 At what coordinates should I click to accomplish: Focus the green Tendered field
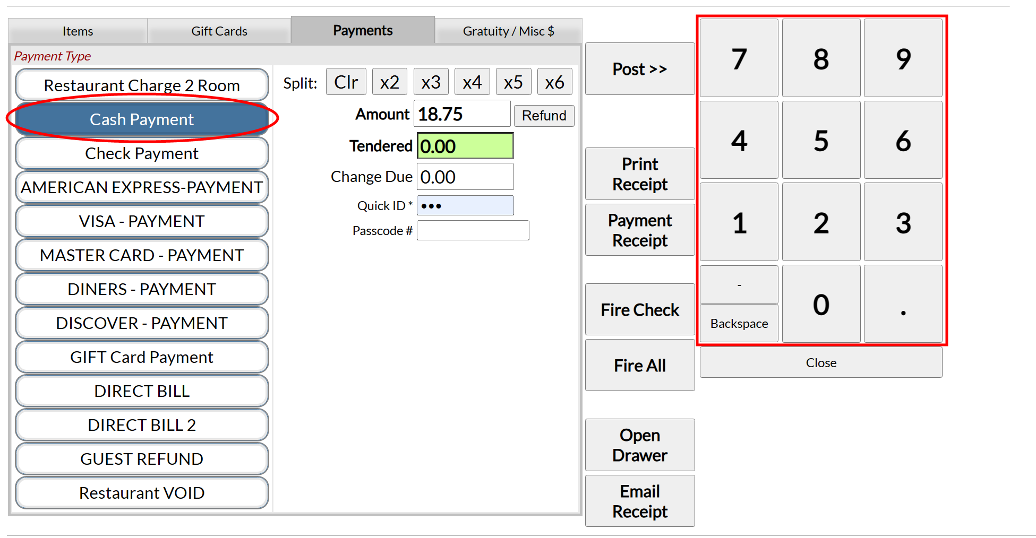click(465, 146)
